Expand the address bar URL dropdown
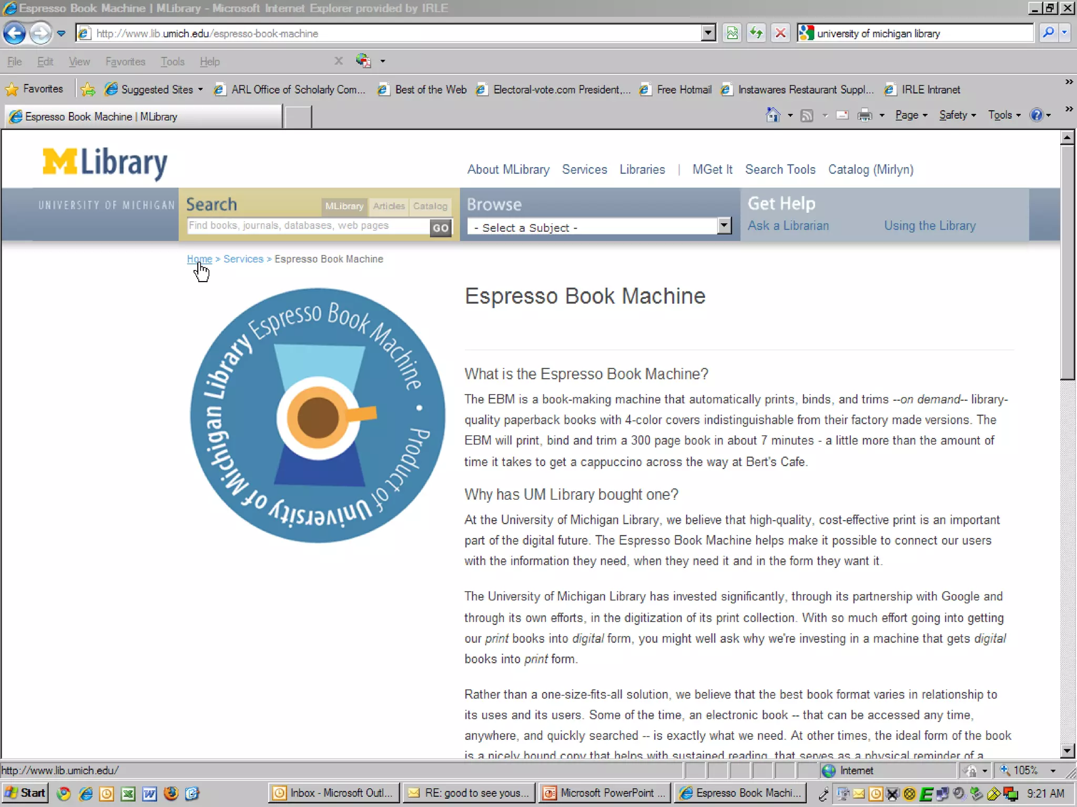The height and width of the screenshot is (807, 1077). pyautogui.click(x=708, y=33)
